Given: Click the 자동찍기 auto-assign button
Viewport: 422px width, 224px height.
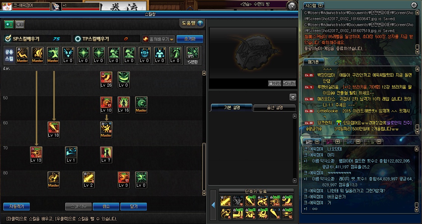Looking at the screenshot, I should [x=16, y=206].
